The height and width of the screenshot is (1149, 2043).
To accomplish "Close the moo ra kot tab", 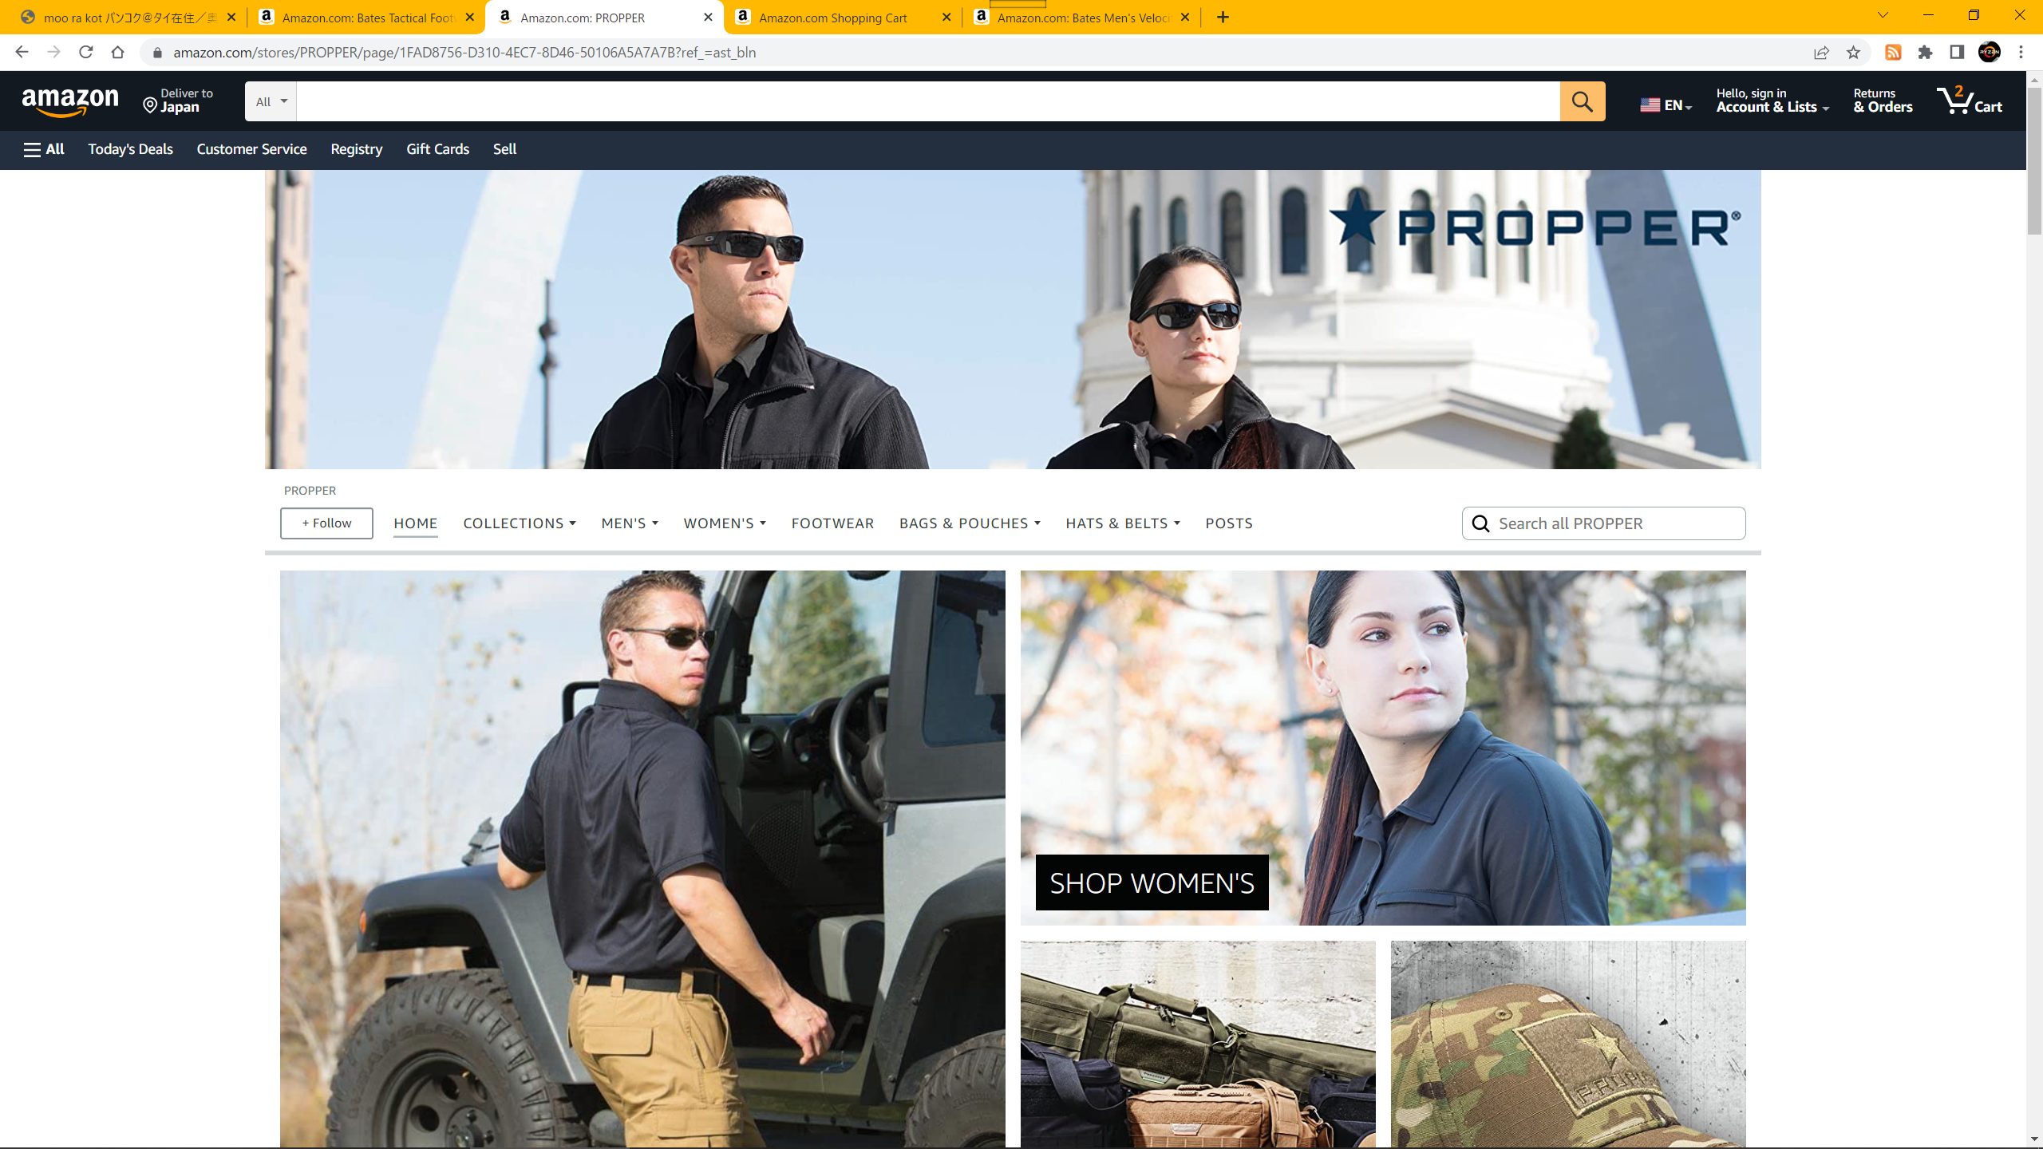I will click(231, 17).
